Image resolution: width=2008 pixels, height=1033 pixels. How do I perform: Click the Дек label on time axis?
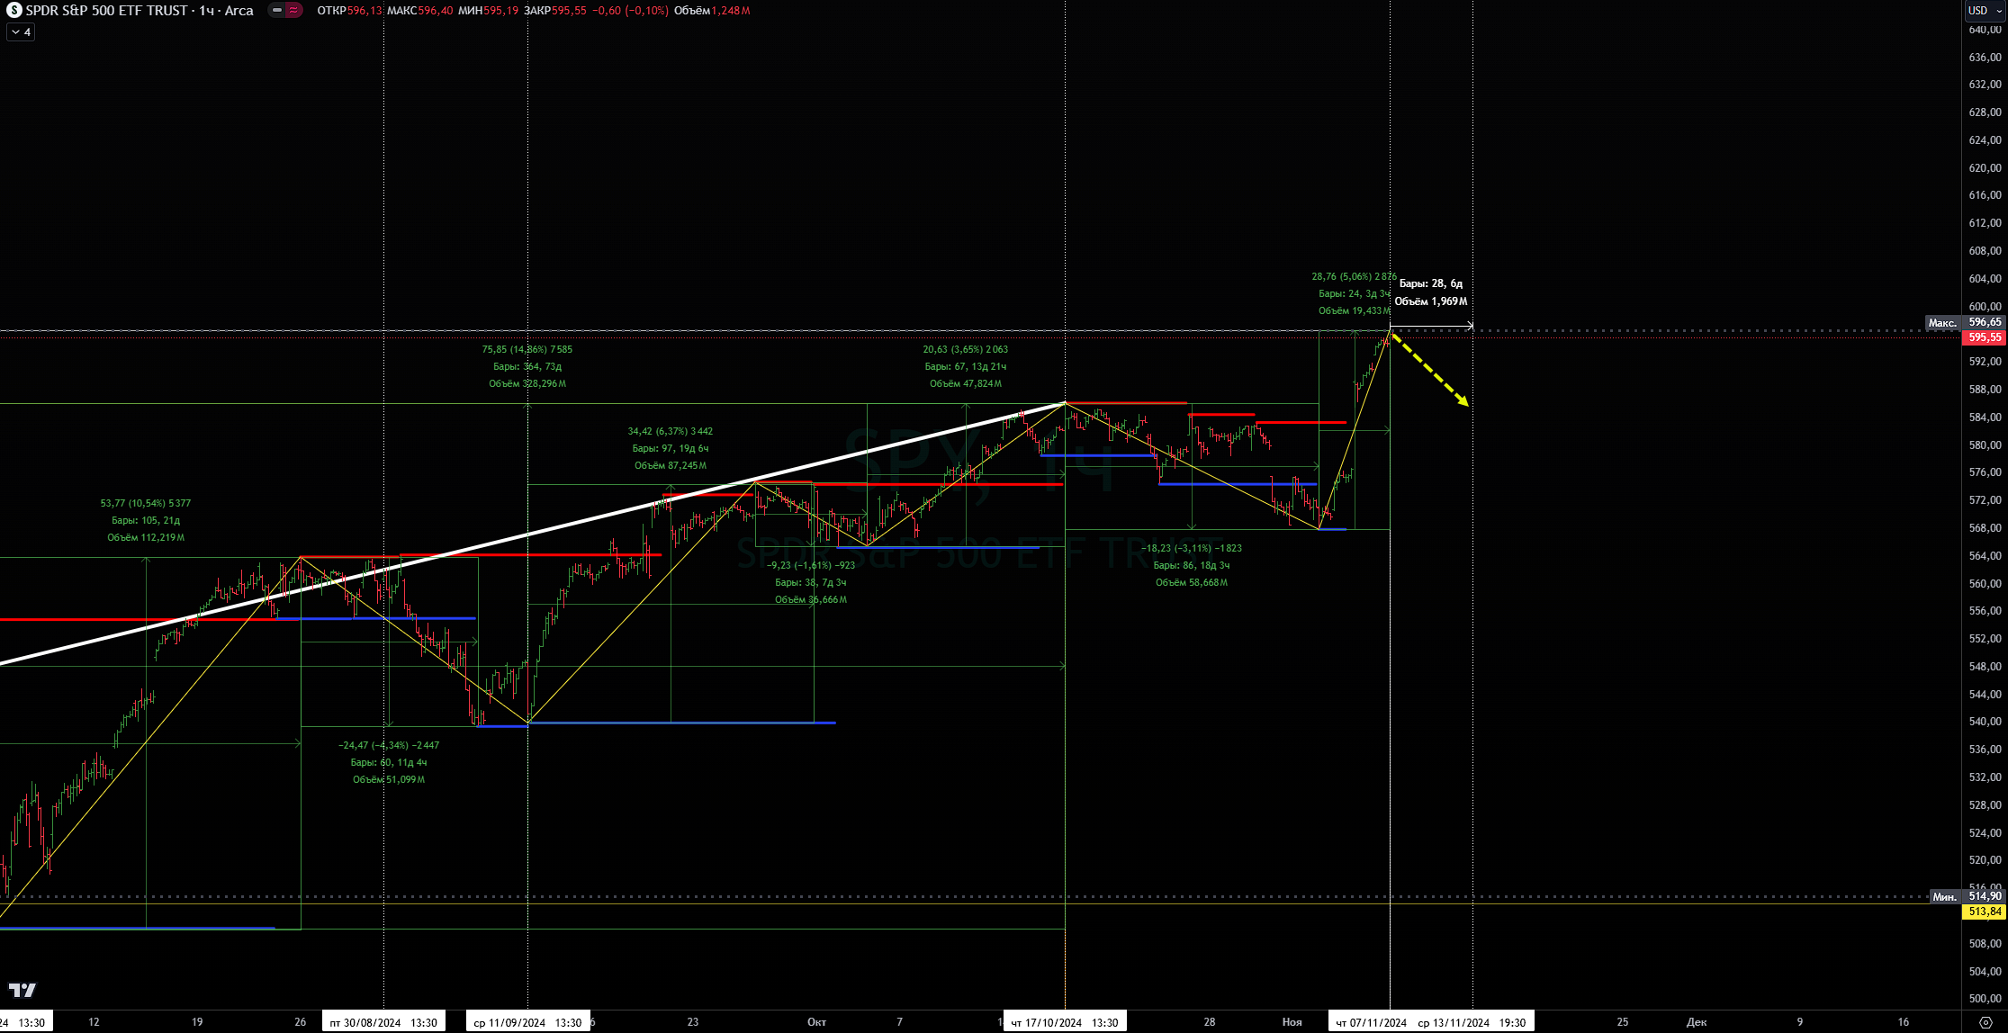[x=1697, y=1022]
